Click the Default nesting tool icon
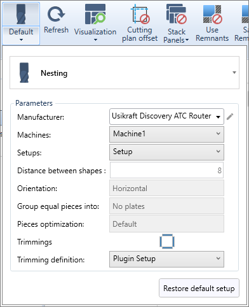Image resolution: width=249 pixels, height=307 pixels. [21, 15]
